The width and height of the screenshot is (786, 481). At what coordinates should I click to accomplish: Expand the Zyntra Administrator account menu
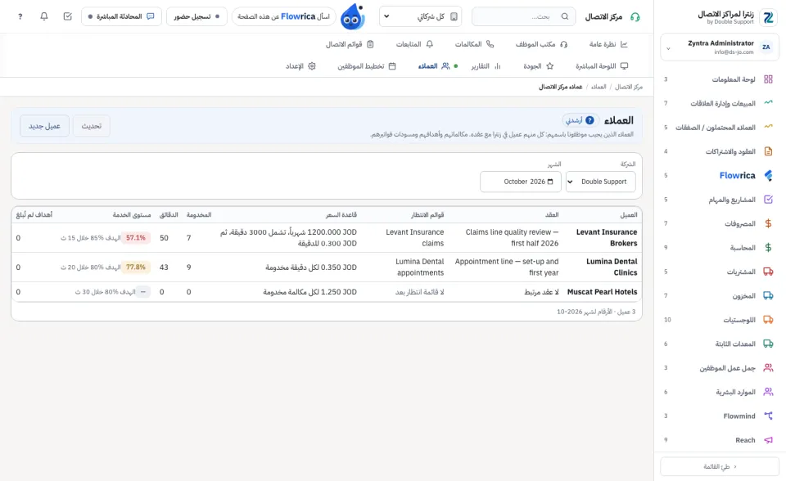[720, 47]
